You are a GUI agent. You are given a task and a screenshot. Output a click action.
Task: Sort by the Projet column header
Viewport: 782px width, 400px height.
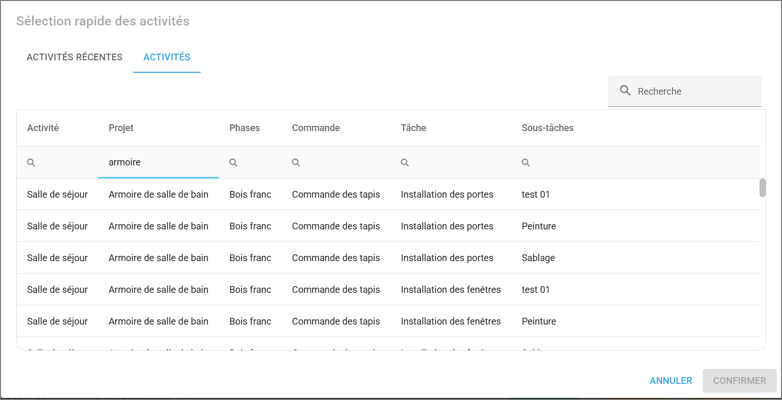click(121, 128)
